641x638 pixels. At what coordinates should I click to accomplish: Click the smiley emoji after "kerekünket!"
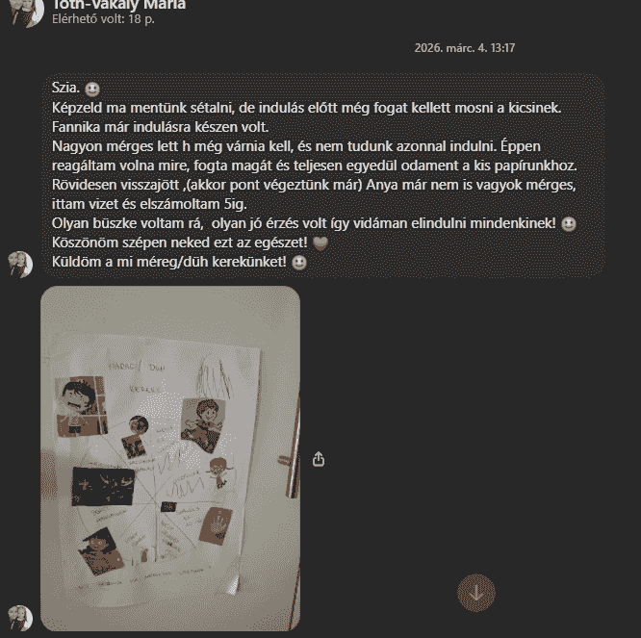(x=299, y=263)
